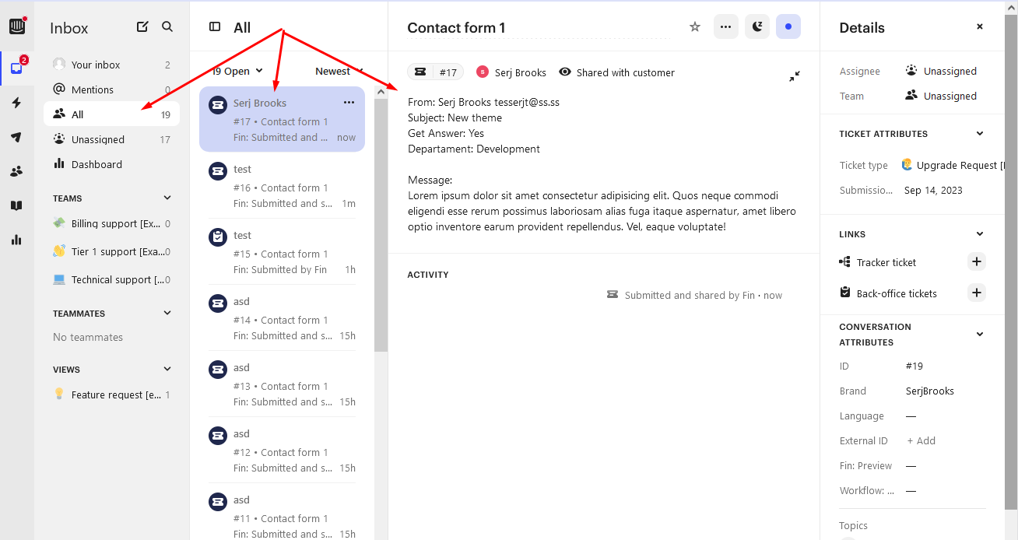This screenshot has width=1018, height=540.
Task: Click the conversation list scrollbar
Action: coord(381,233)
